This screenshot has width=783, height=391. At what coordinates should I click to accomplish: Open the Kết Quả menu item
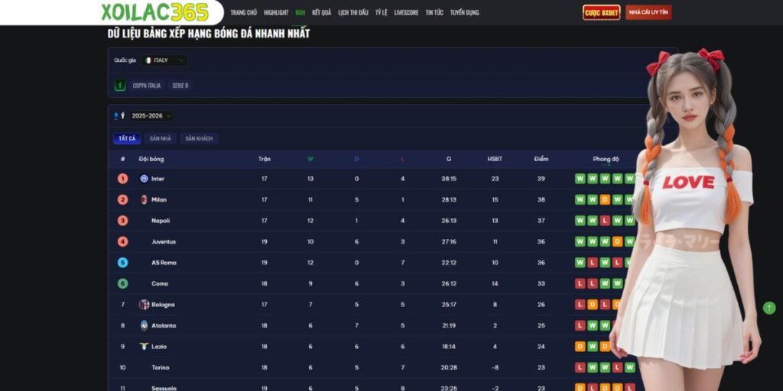[x=321, y=13]
